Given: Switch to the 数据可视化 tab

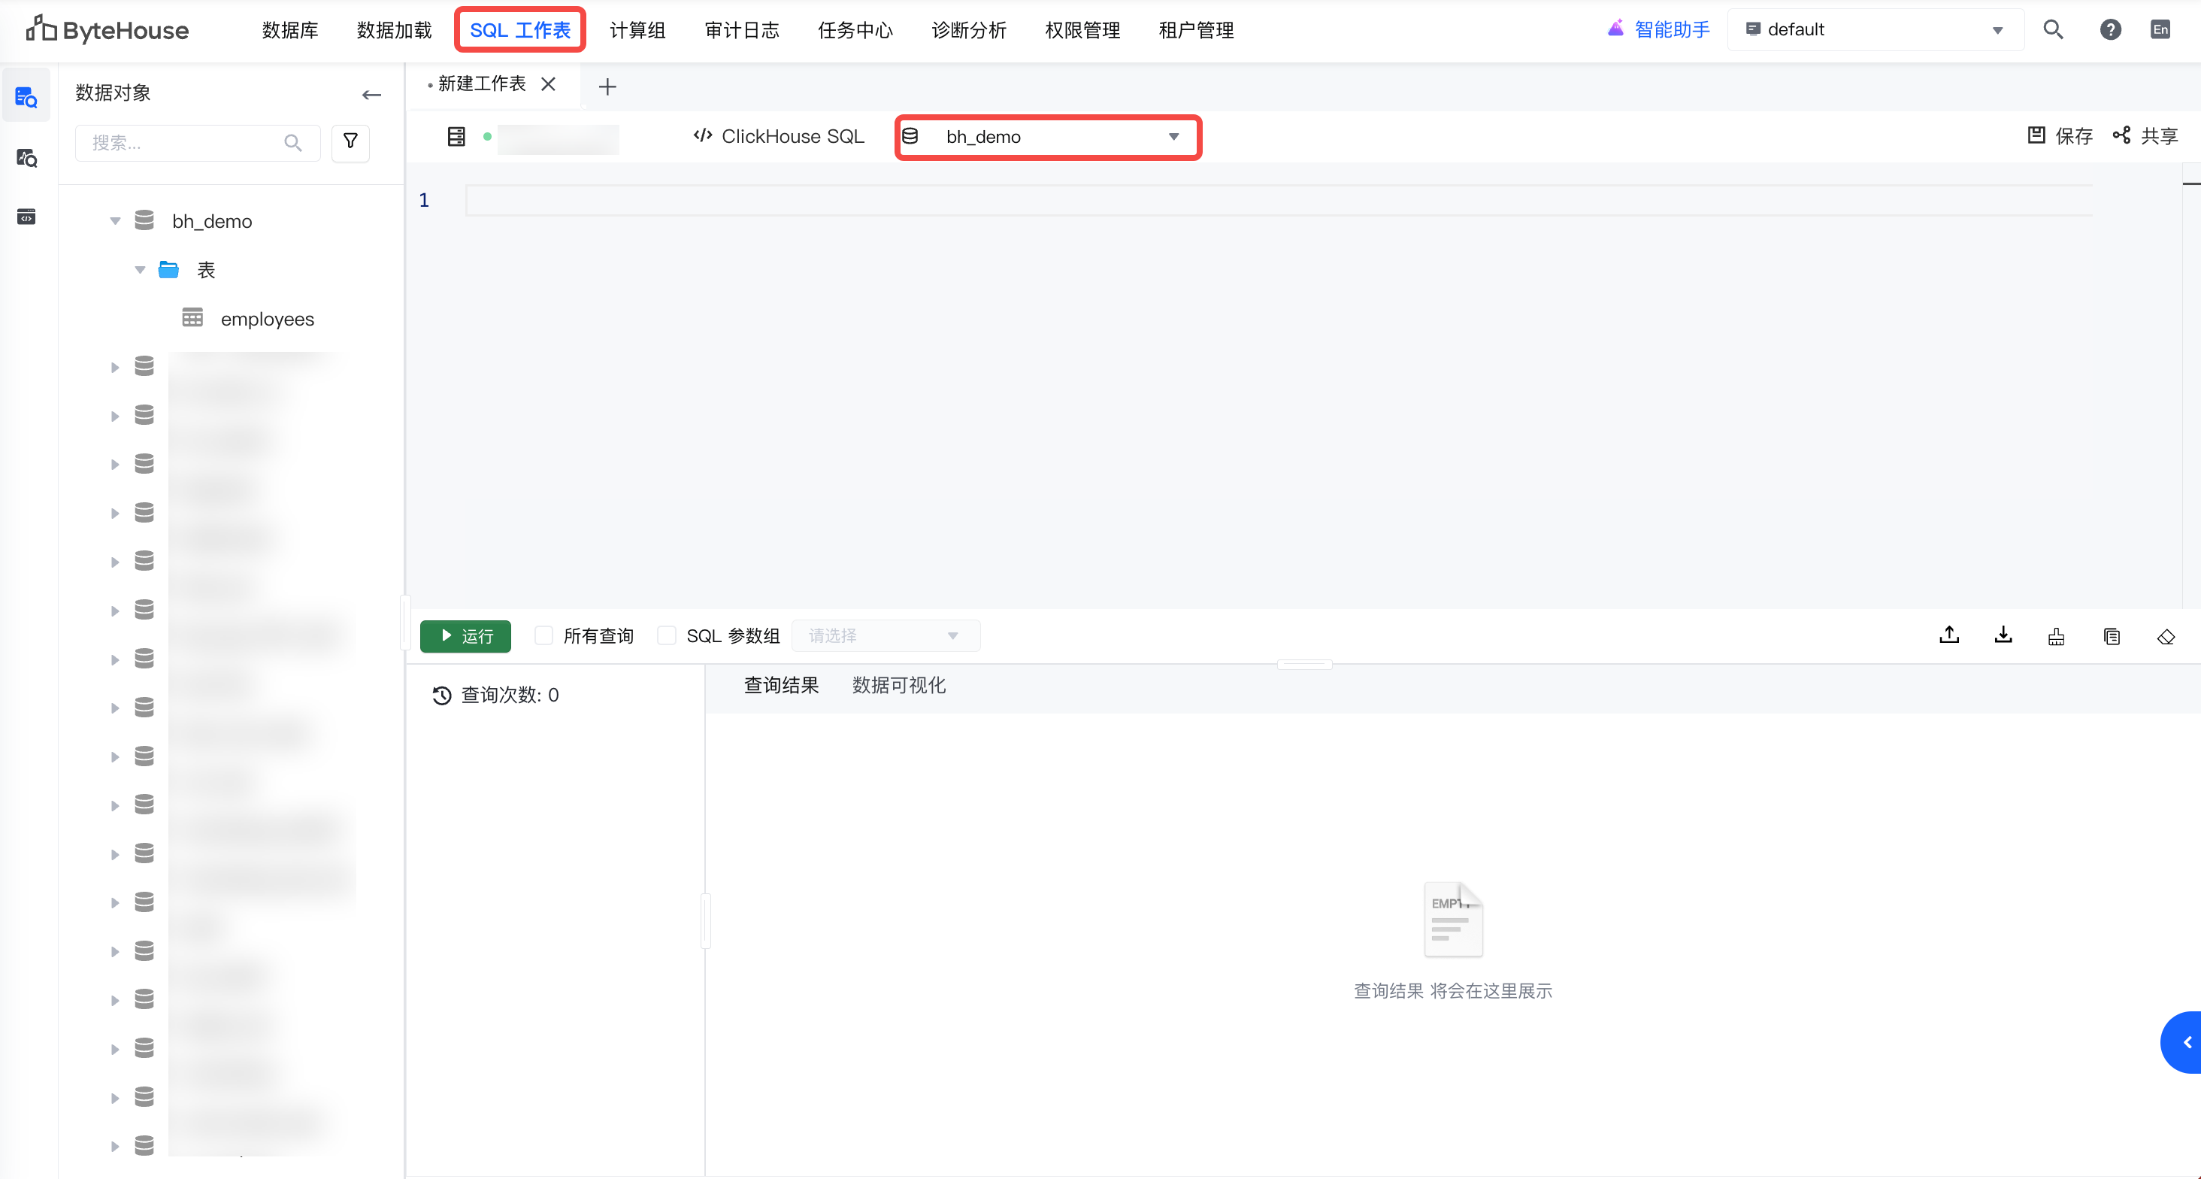Looking at the screenshot, I should click(x=898, y=685).
